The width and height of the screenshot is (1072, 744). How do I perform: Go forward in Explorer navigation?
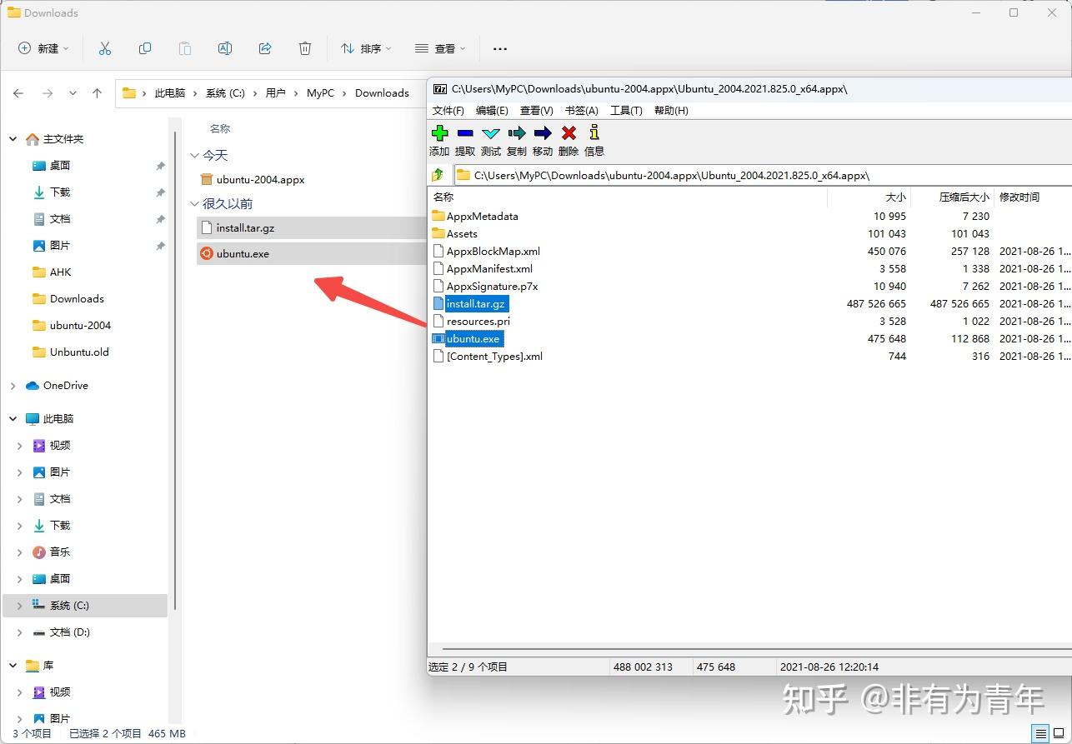pyautogui.click(x=47, y=93)
